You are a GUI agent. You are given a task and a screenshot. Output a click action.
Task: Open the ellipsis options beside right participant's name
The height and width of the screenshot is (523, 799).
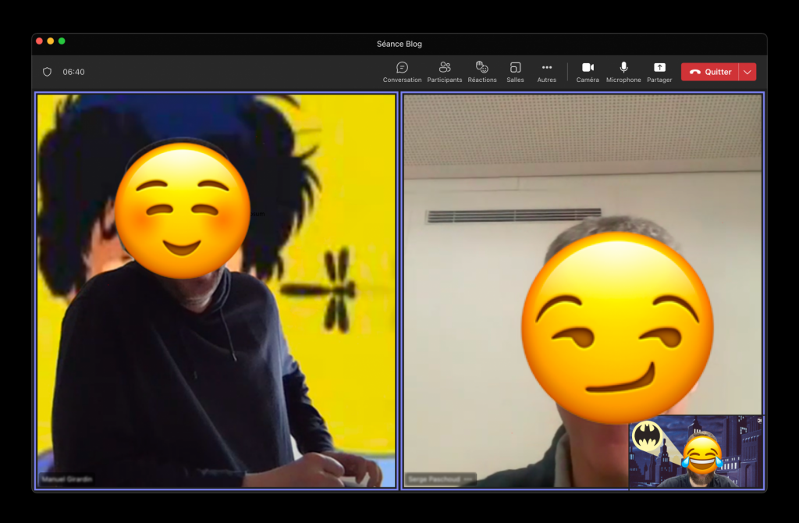tap(468, 479)
